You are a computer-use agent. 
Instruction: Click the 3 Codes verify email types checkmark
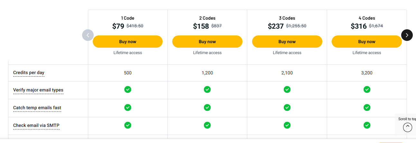pos(287,90)
